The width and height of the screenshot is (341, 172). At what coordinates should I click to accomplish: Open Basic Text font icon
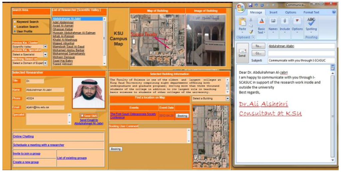[261, 22]
